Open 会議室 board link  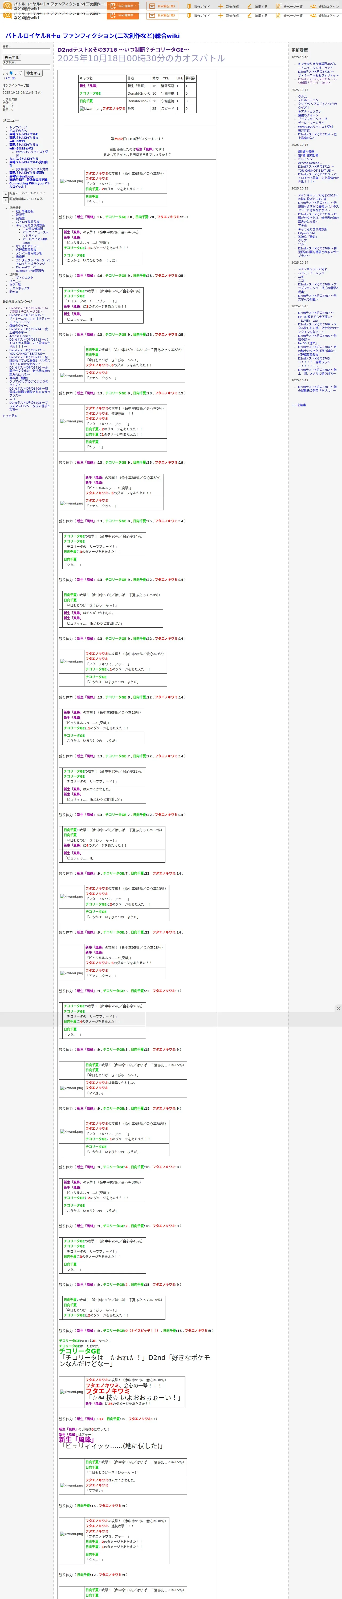click(x=21, y=218)
